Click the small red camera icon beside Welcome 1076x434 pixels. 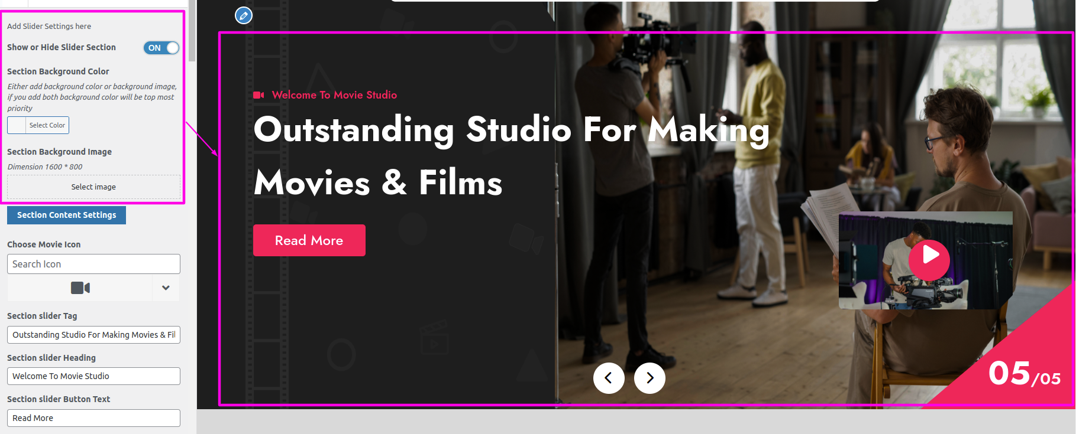coord(259,95)
